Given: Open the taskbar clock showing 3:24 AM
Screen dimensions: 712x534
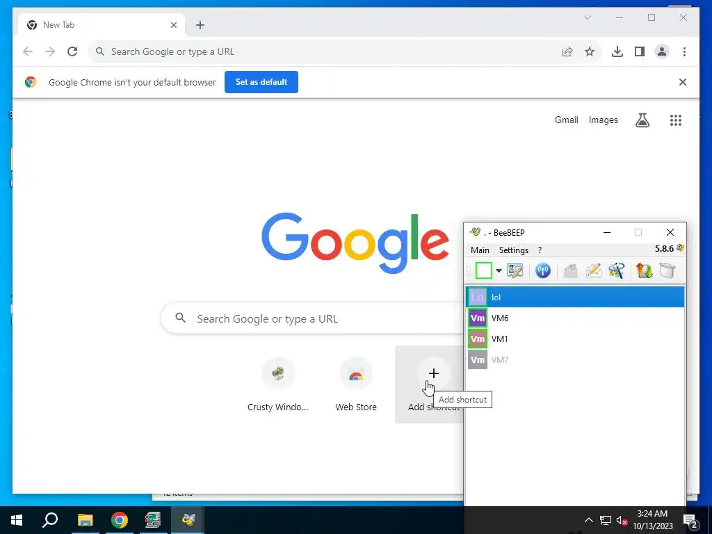Looking at the screenshot, I should pyautogui.click(x=652, y=520).
